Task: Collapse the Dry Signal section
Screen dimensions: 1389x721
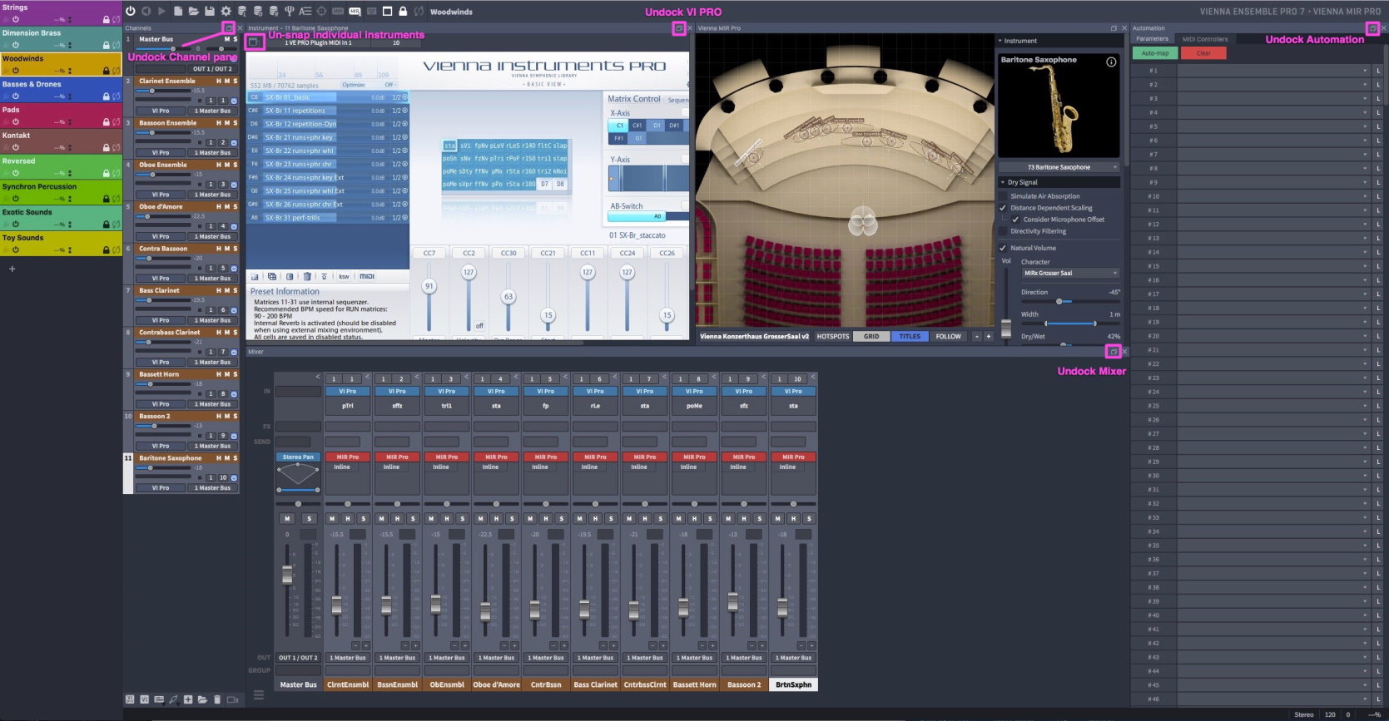Action: coord(1002,182)
